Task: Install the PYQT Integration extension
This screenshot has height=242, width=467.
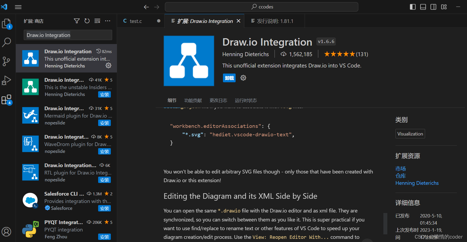Action: tap(104, 237)
